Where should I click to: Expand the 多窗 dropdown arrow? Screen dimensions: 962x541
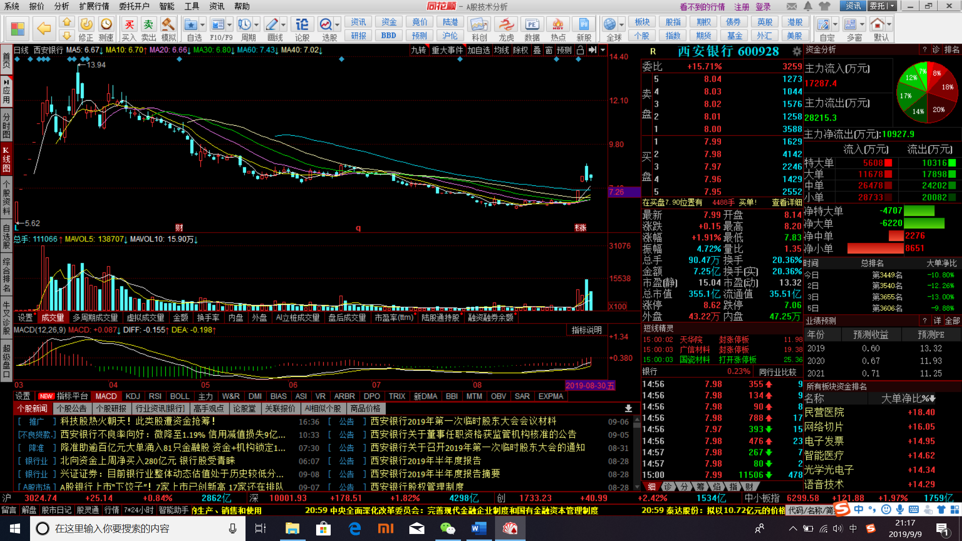coord(862,25)
